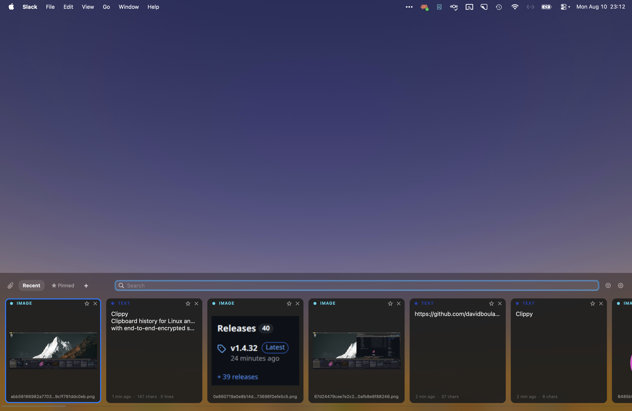
Task: Delete the github.com link text clip
Action: (x=500, y=303)
